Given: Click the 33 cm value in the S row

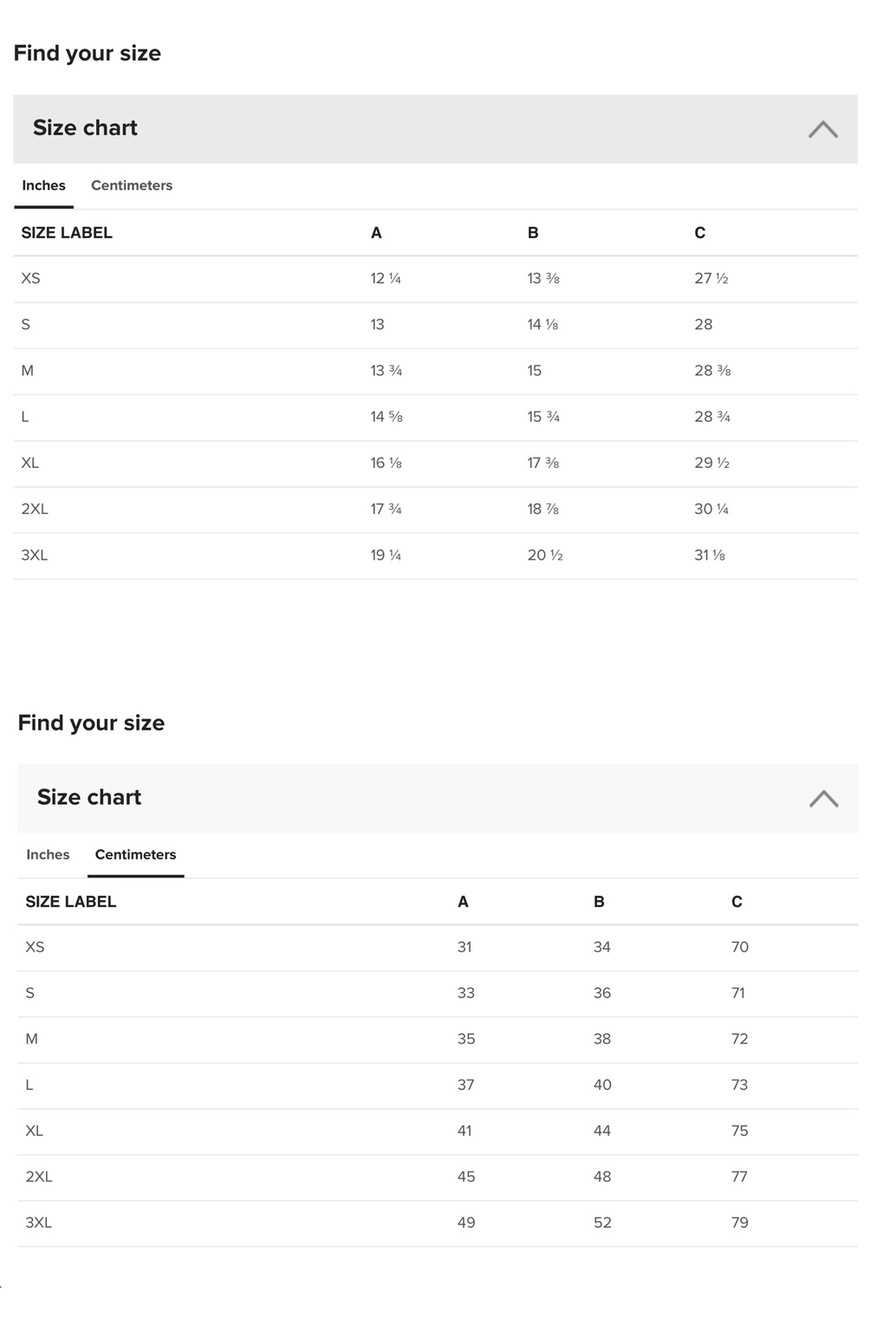Looking at the screenshot, I should [x=465, y=993].
